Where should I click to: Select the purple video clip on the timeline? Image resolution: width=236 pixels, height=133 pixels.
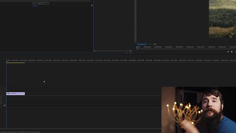pos(15,93)
